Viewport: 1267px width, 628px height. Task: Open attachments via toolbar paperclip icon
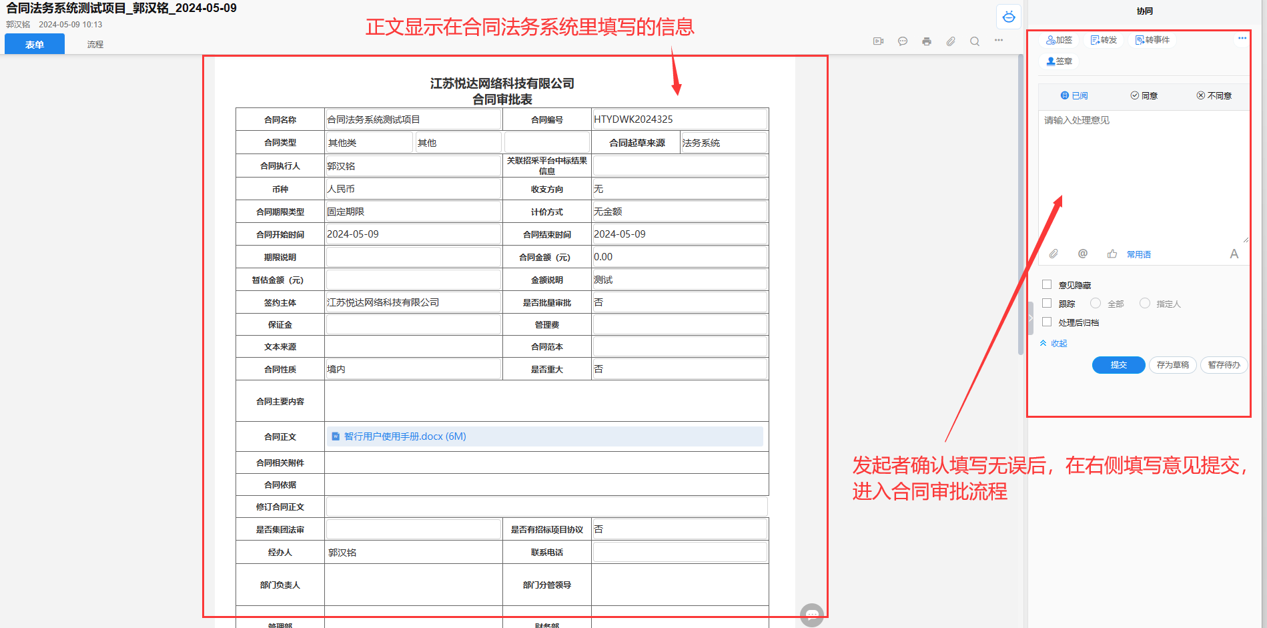pos(950,41)
